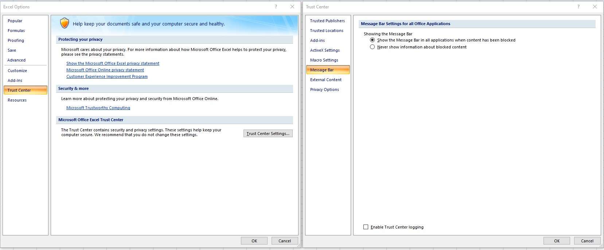Image resolution: width=604 pixels, height=250 pixels.
Task: Confirm Excel Options with OK
Action: click(254, 241)
